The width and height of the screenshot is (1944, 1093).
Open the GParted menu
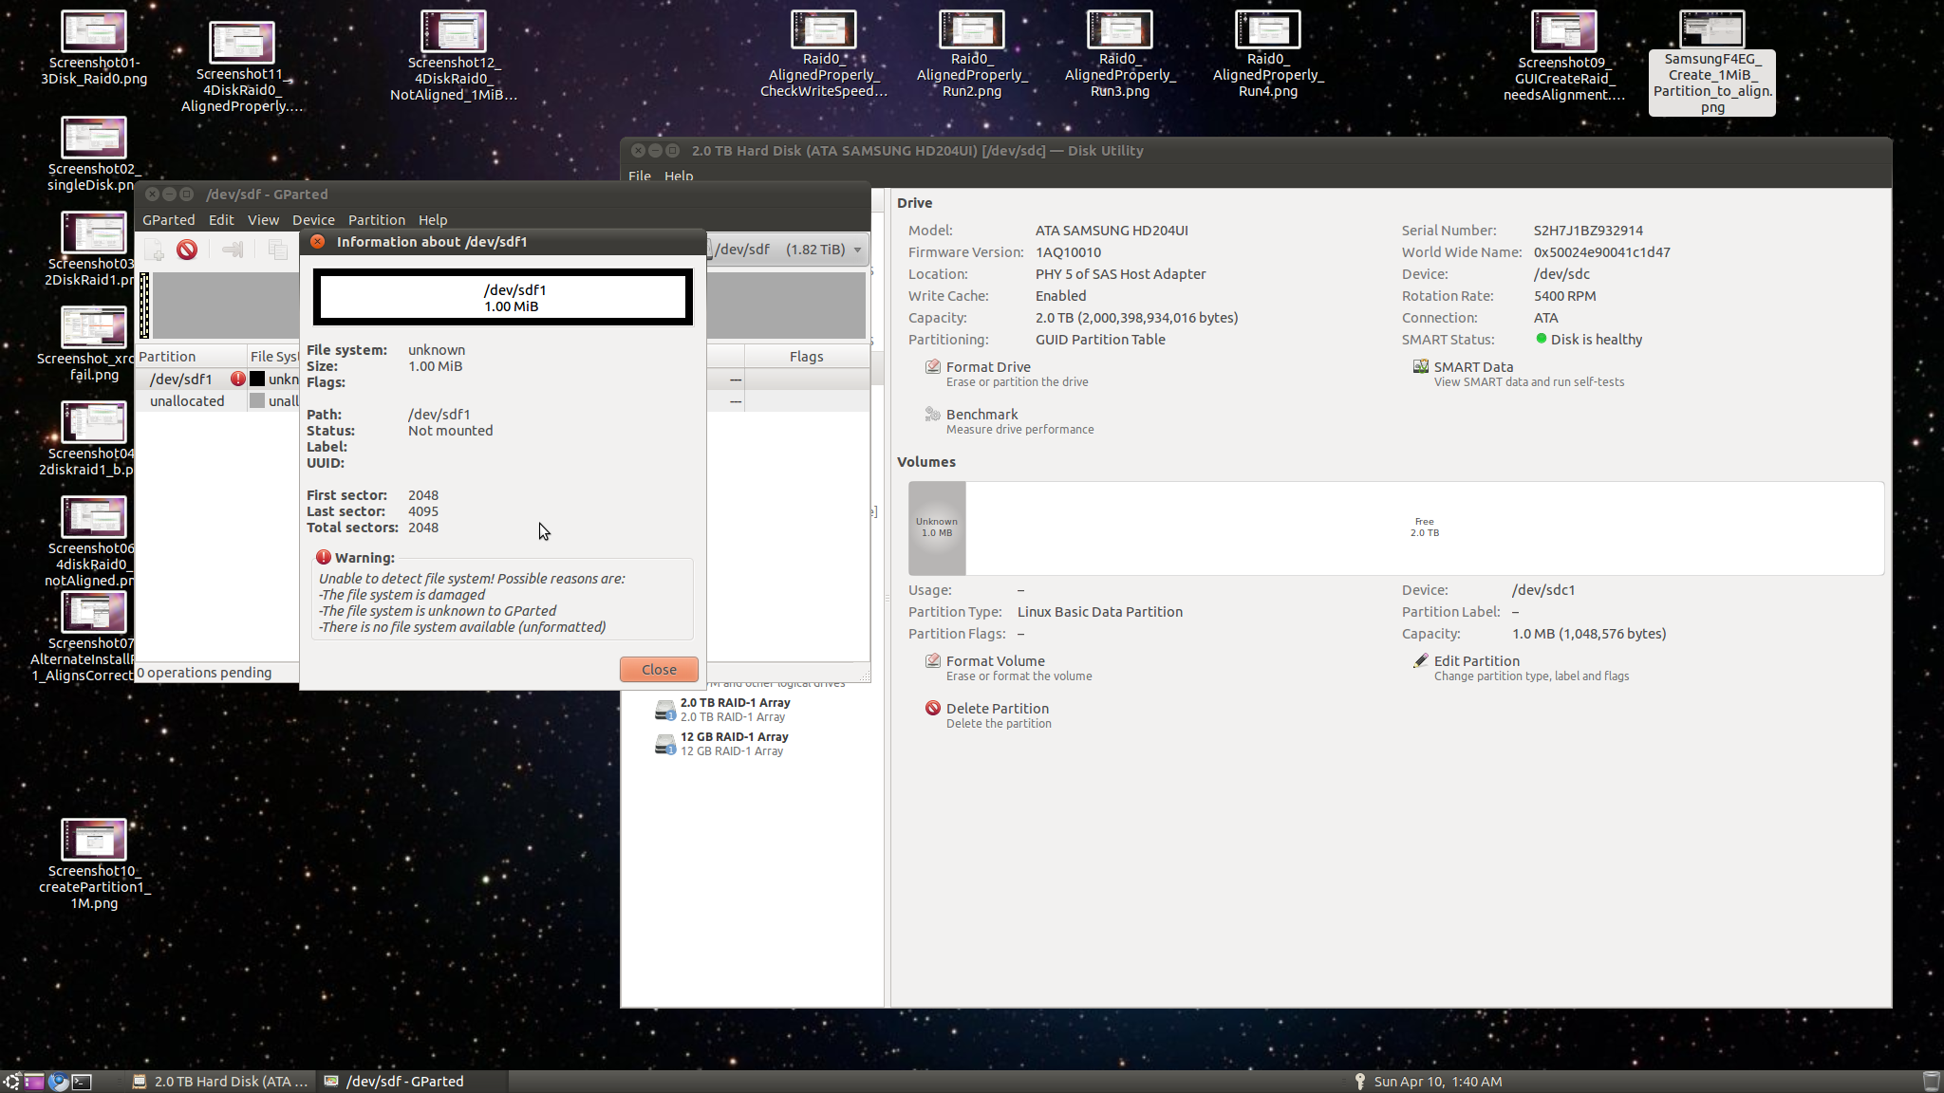[169, 220]
